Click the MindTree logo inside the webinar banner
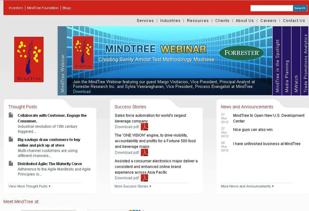The image size is (309, 211). (x=83, y=53)
